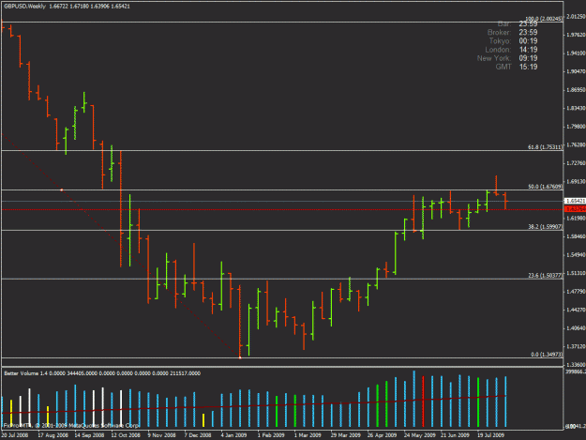Click the 1.97620 price axis label
This screenshot has height=440, width=586.
coord(576,35)
